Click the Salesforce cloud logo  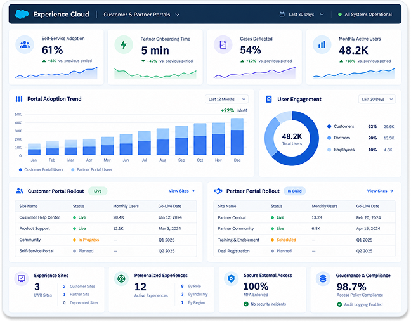[22, 14]
